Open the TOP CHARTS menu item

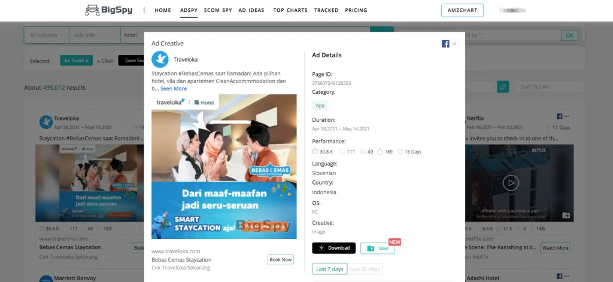click(290, 10)
